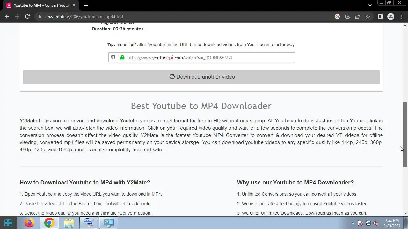Click the 'Tip: Insert pi after youtube' text
The image size is (408, 229).
pos(201,45)
